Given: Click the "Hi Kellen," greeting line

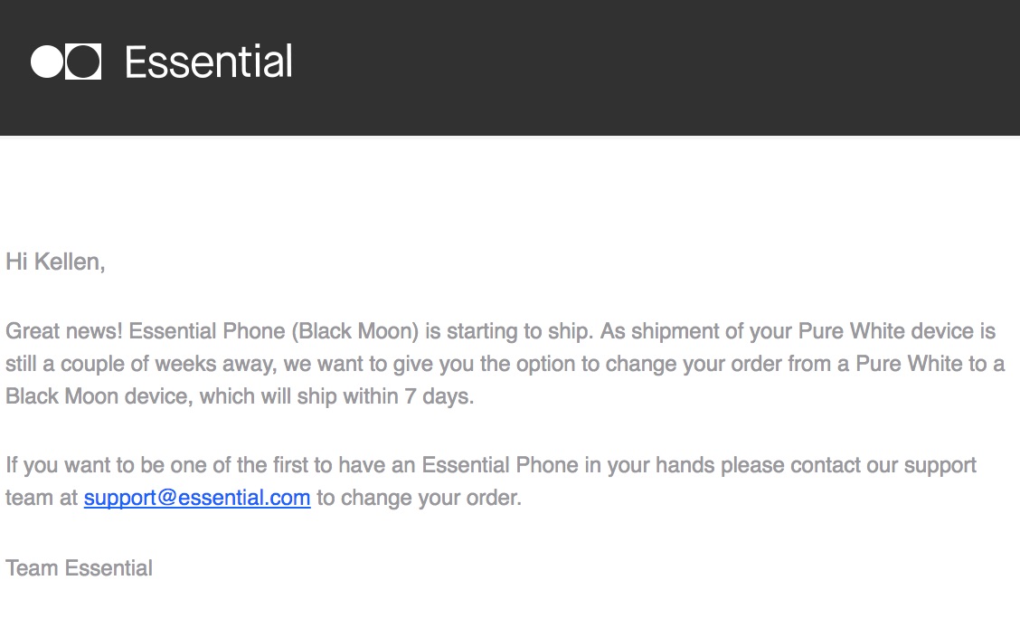Looking at the screenshot, I should click(55, 262).
